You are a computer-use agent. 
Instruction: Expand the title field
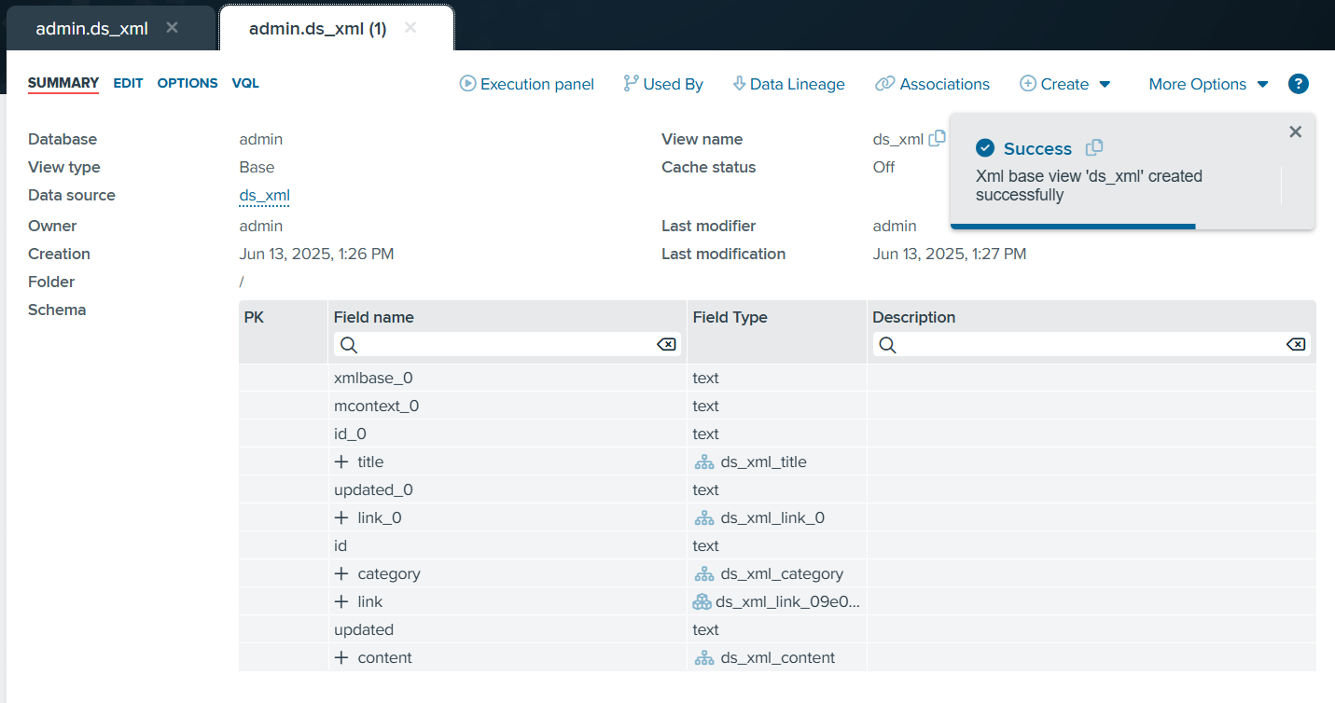pyautogui.click(x=341, y=462)
